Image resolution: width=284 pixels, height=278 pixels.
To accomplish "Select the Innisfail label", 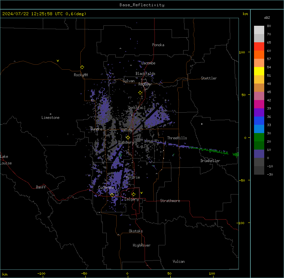I will (x=137, y=108).
